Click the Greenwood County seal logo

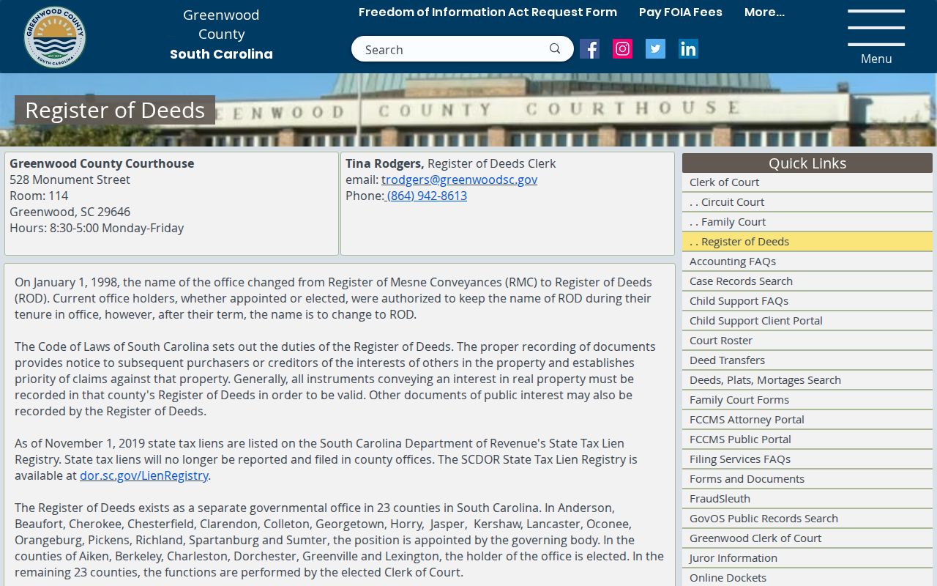[55, 37]
